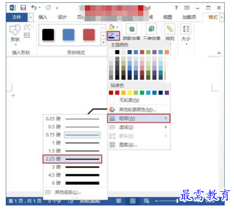Switch to the View (视图) tab
Image resolution: width=234 pixels, height=209 pixels.
(168, 17)
